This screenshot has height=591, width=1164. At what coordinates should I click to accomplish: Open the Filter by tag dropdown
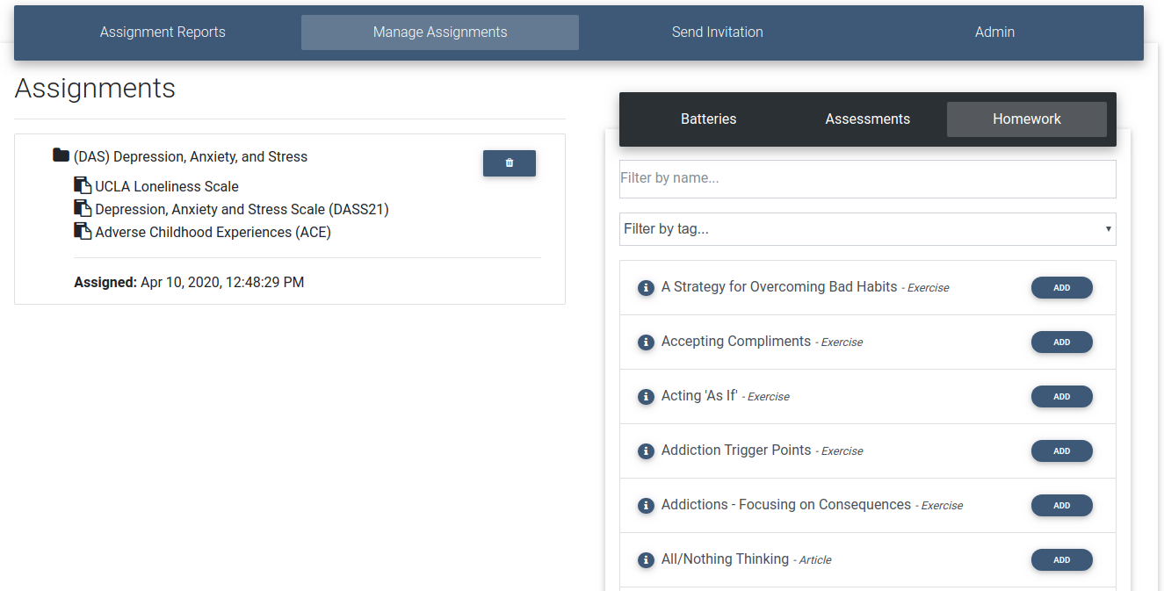tap(867, 229)
